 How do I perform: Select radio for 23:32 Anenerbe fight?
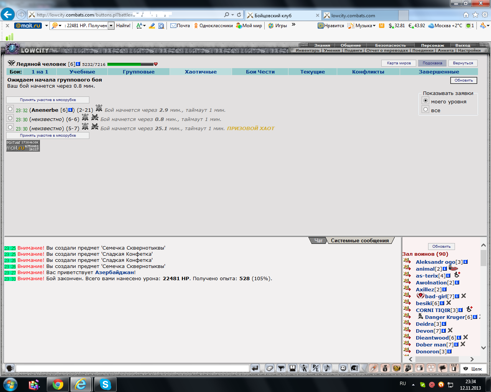point(10,109)
